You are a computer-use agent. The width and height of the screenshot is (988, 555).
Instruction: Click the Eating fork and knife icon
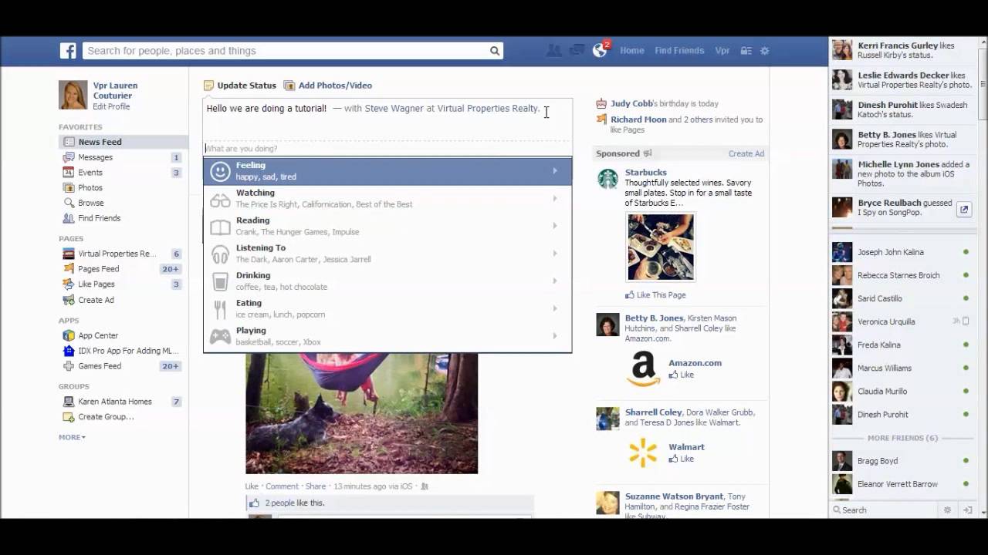tap(220, 309)
